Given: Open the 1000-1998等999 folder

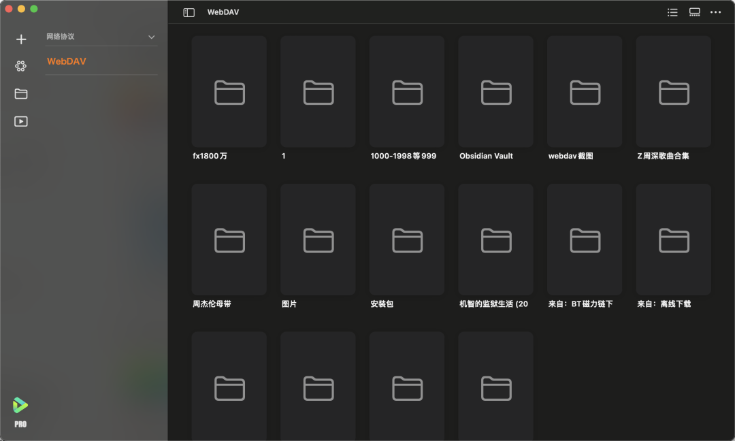Looking at the screenshot, I should point(407,92).
